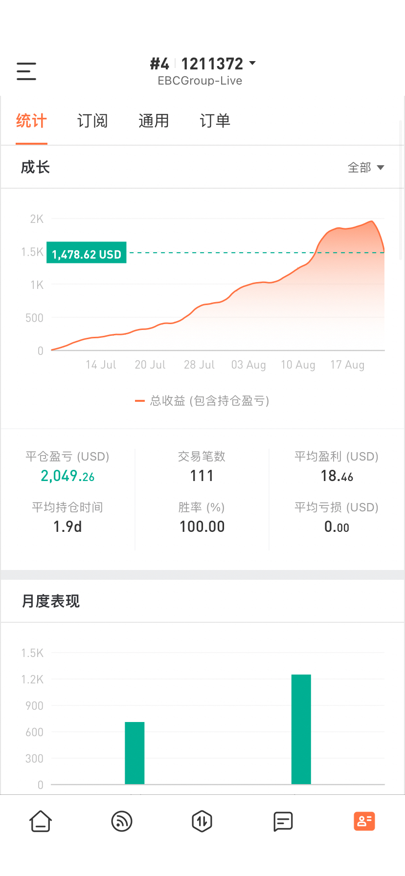
Task: Open the signal feed icon
Action: tap(122, 821)
